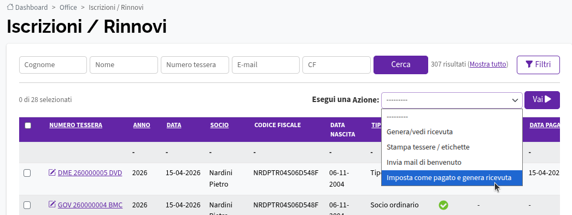The width and height of the screenshot is (572, 215).
Task: Sort by DATA column header
Action: (x=174, y=125)
